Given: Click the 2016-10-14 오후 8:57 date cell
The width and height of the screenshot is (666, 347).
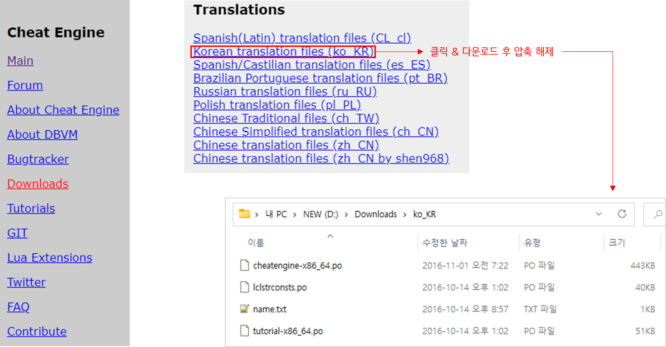Looking at the screenshot, I should click(465, 310).
